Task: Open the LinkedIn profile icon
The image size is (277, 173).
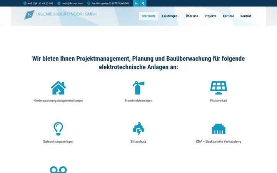Action: (136, 3)
